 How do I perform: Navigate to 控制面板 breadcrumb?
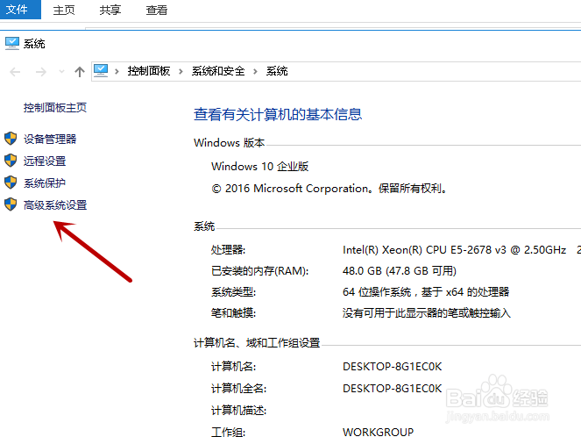pos(149,71)
